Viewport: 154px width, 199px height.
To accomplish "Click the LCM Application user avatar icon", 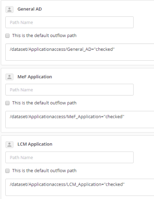I will 10,144.
